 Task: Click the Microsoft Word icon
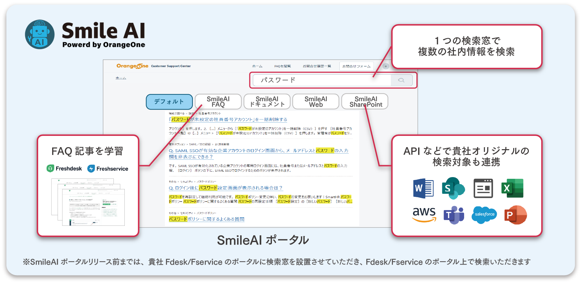(424, 188)
